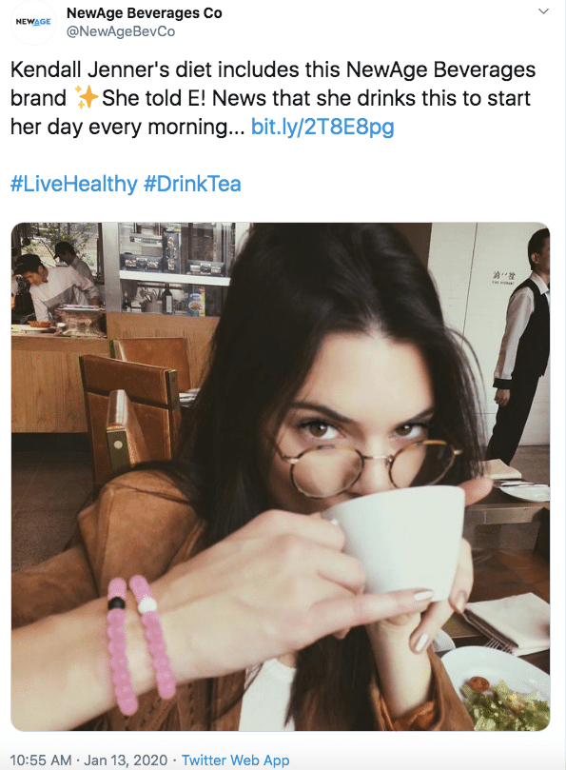This screenshot has width=566, height=770.
Task: Open the Twitter Web App source link
Action: [x=236, y=760]
